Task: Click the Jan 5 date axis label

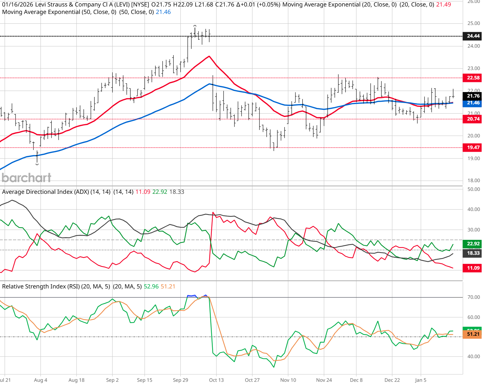Action: pos(421,380)
